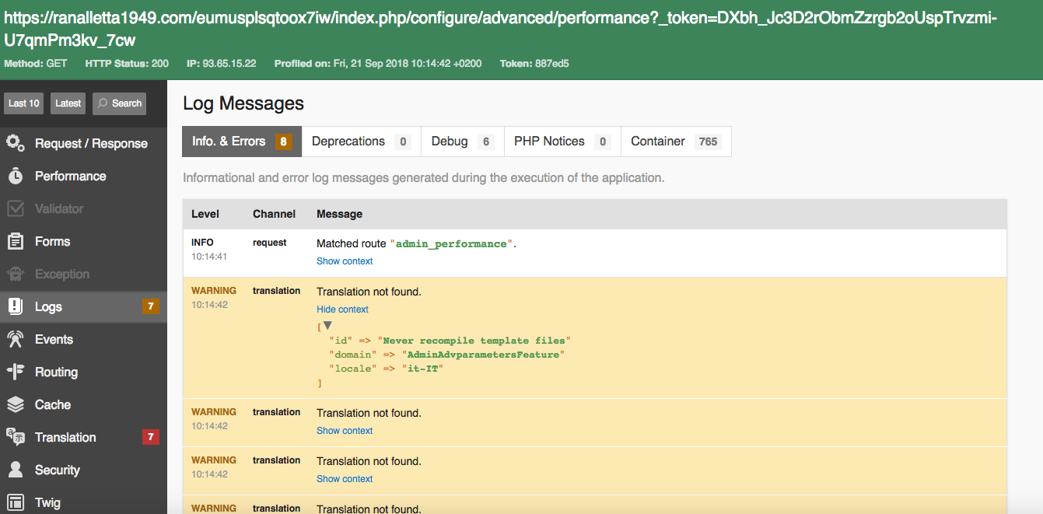Open the Container tab
The height and width of the screenshot is (514, 1043).
coord(657,141)
